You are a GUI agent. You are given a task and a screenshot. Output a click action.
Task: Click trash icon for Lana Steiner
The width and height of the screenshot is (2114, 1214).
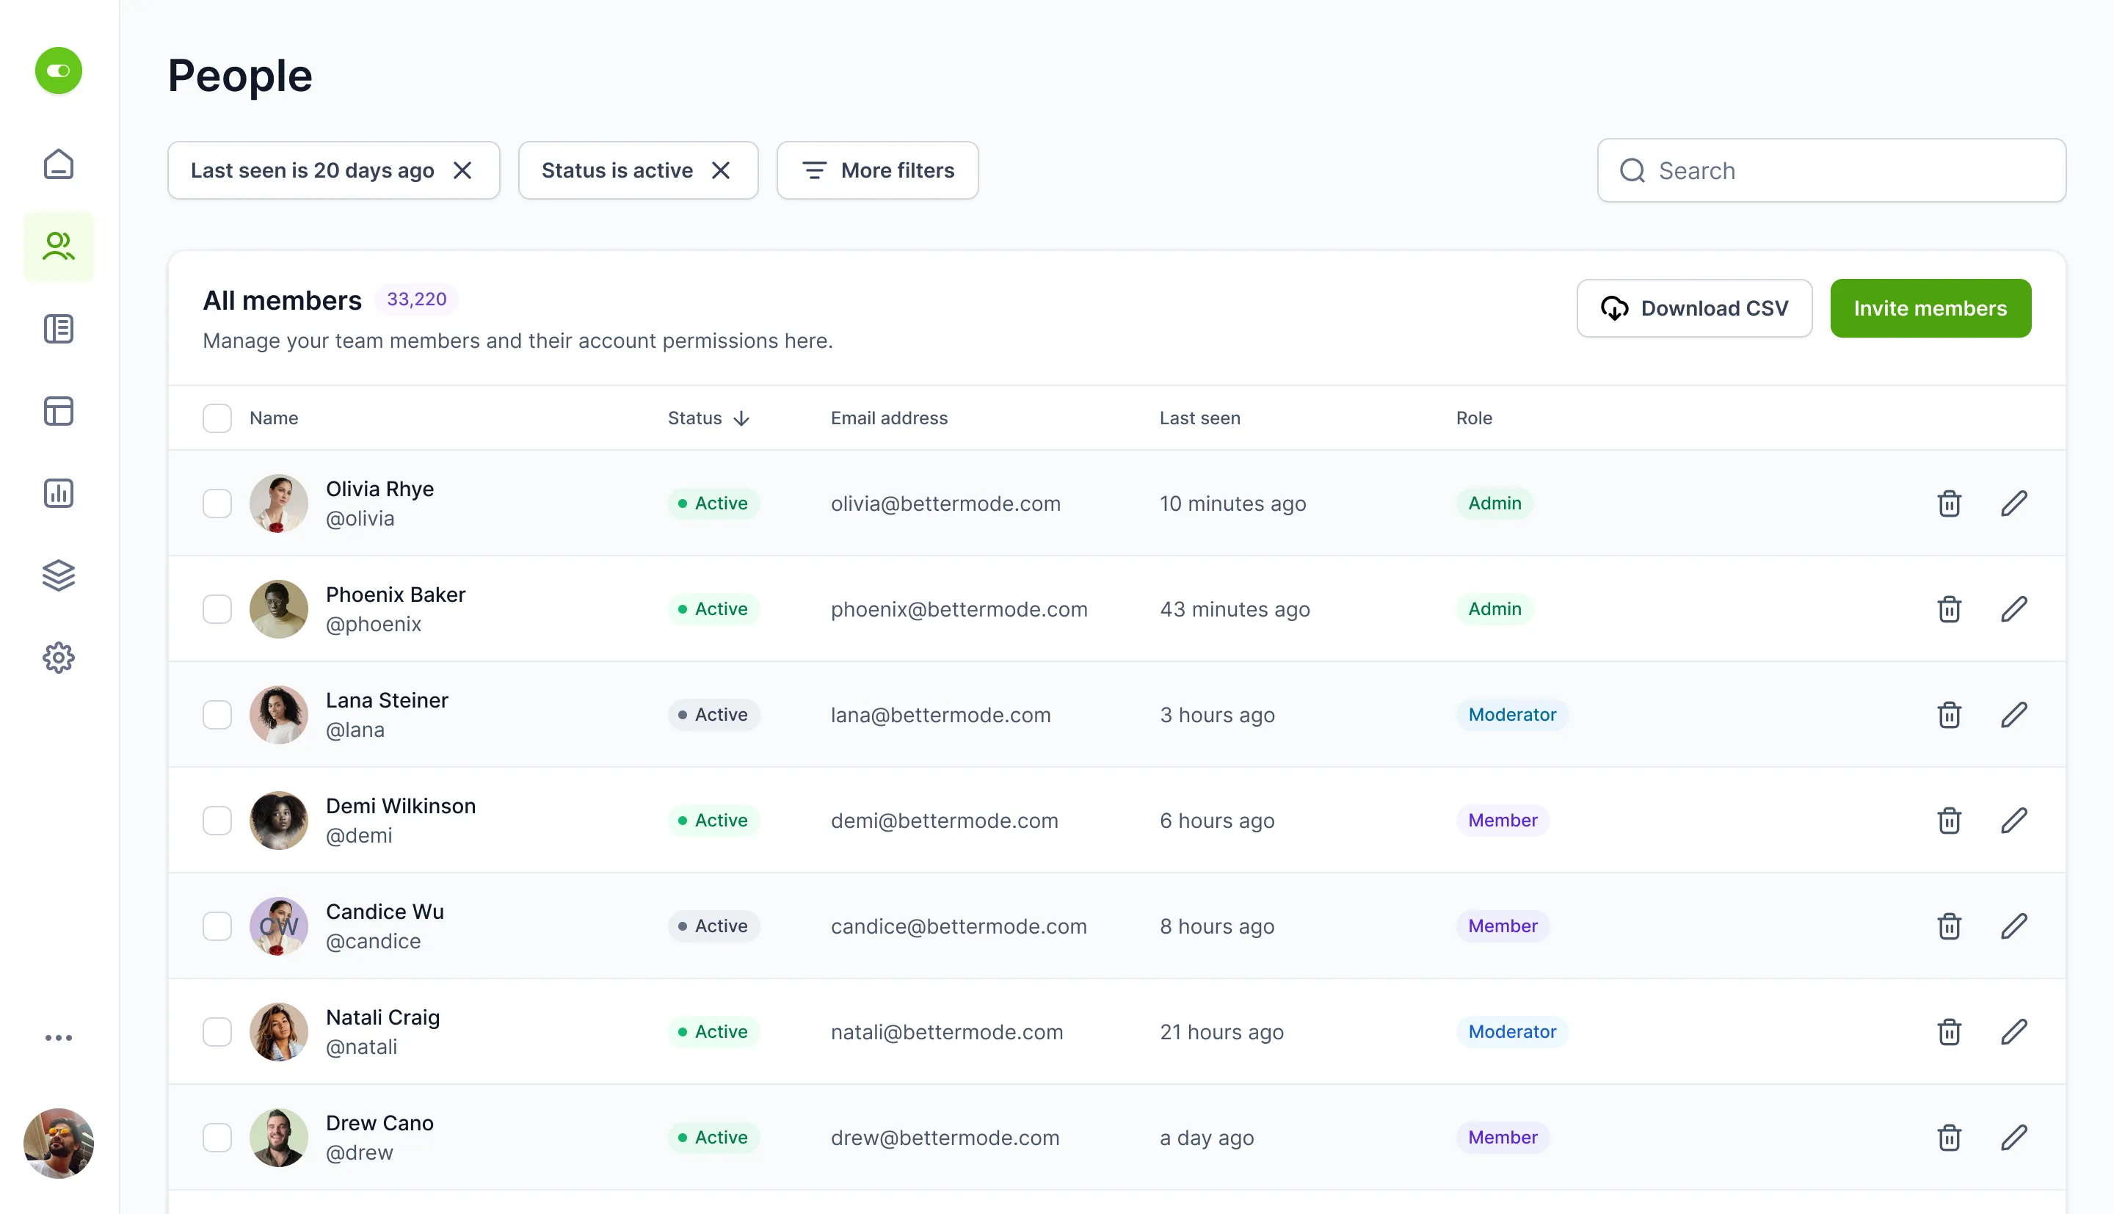[x=1949, y=715]
